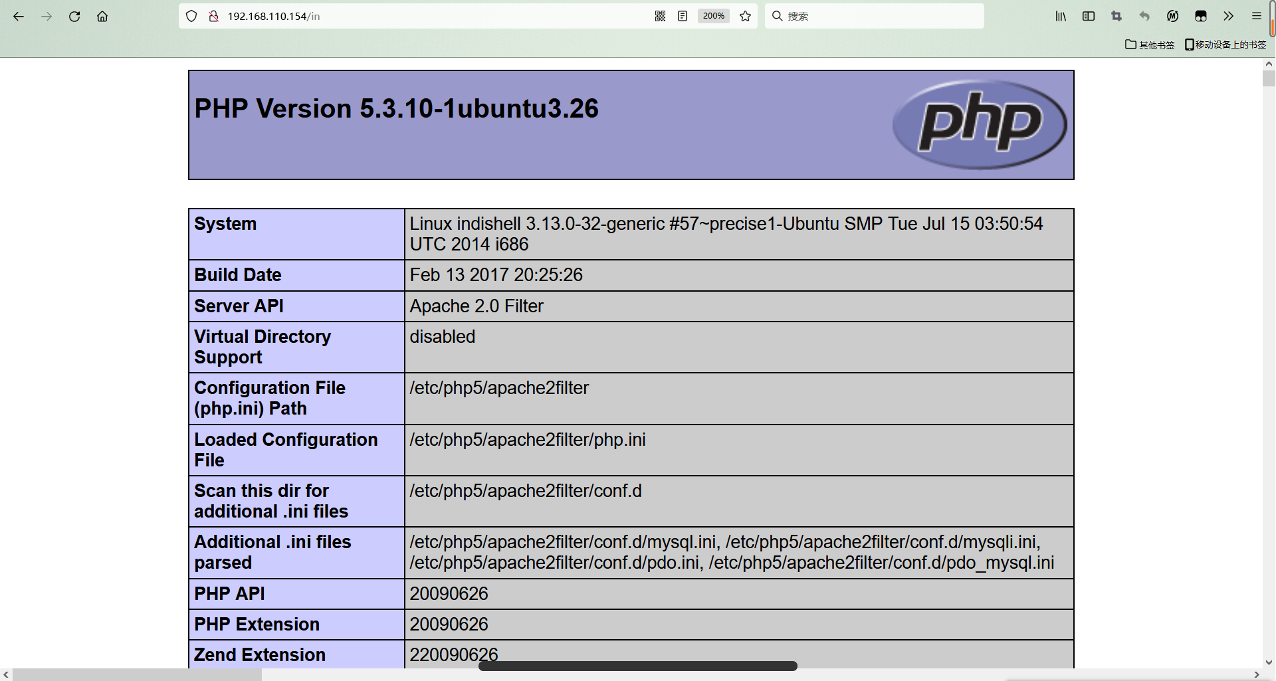This screenshot has height=681, width=1276.
Task: Bookmark this page with the star
Action: pyautogui.click(x=746, y=17)
